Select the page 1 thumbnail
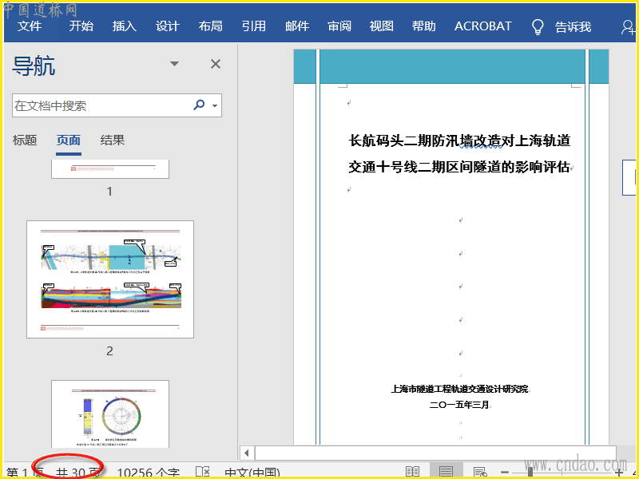The image size is (639, 479). [110, 169]
